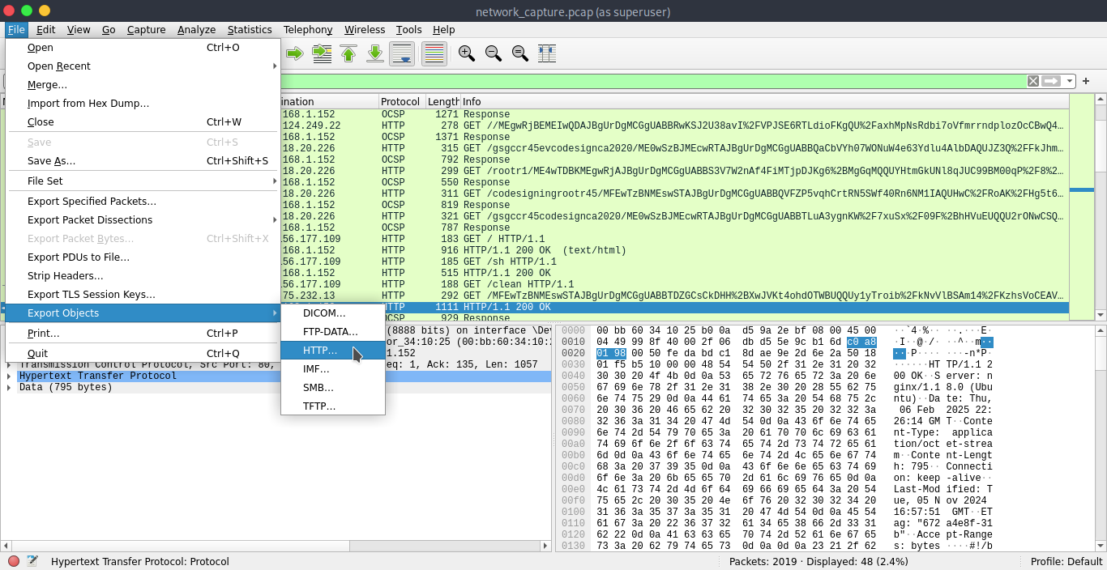The width and height of the screenshot is (1107, 570).
Task: Select HTTP... in Export Objects submenu
Action: click(320, 351)
